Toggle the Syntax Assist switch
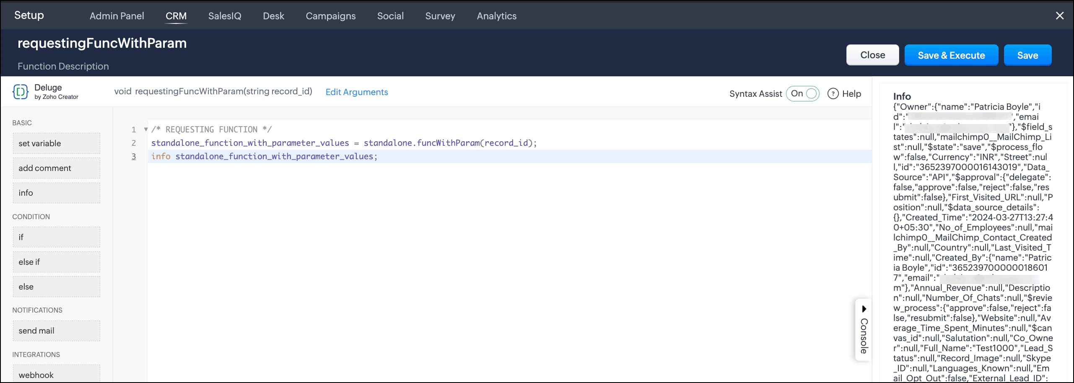 point(802,94)
